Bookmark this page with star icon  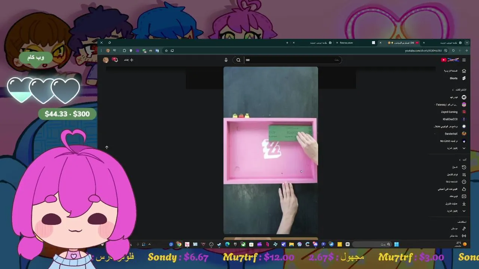point(166,50)
